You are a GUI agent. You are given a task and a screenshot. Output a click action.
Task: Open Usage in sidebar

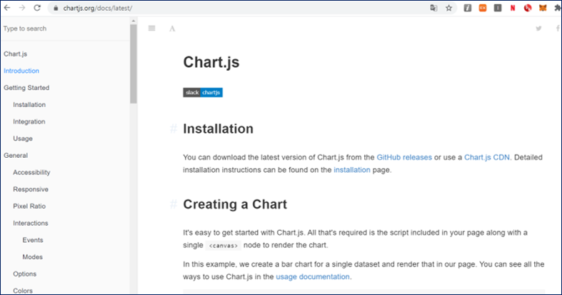tap(23, 139)
